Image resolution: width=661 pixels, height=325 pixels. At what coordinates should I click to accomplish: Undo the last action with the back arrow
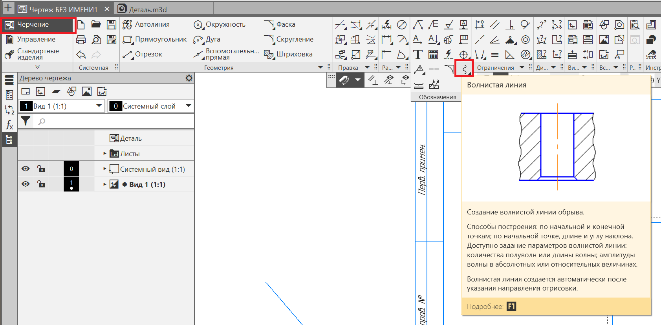81,54
